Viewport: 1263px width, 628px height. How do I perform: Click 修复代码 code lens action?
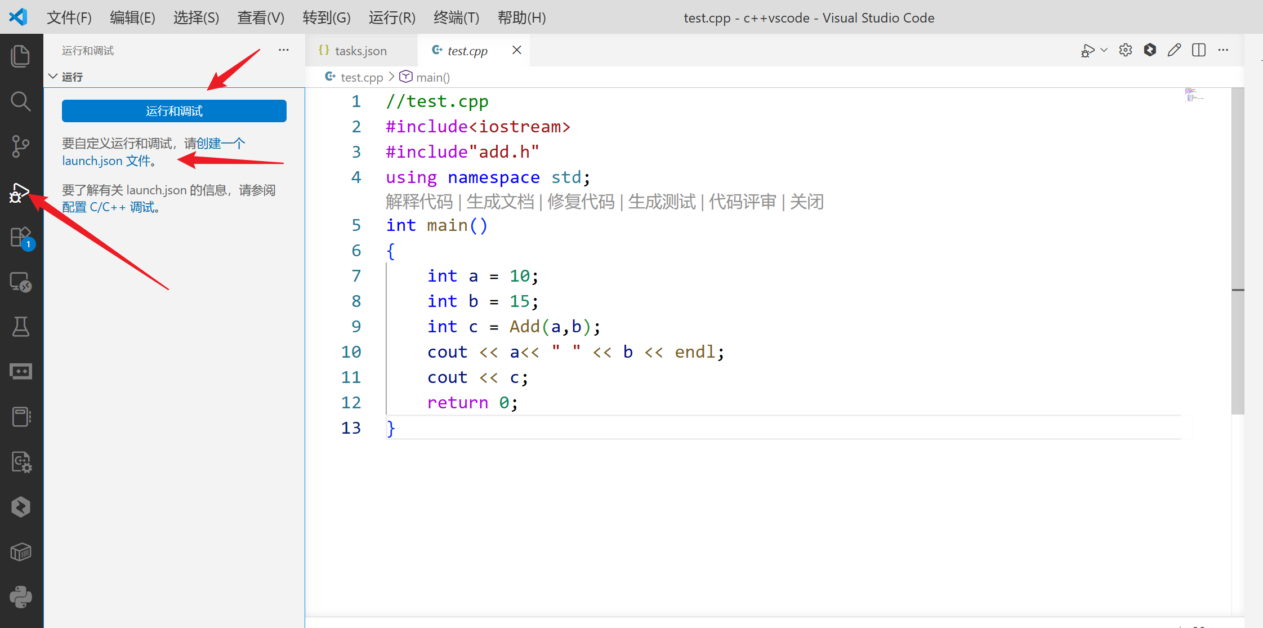[x=581, y=202]
